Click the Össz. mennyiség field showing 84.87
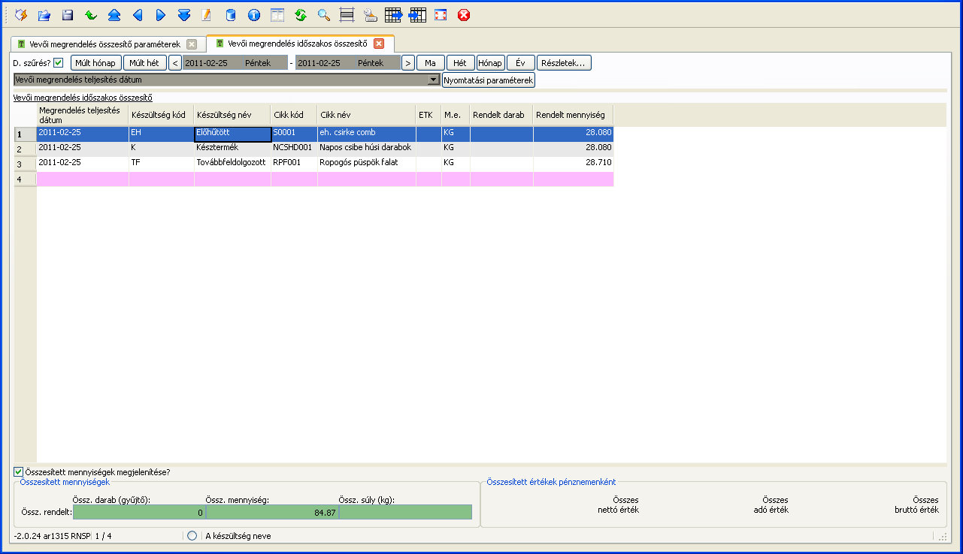The image size is (963, 554). [x=272, y=512]
